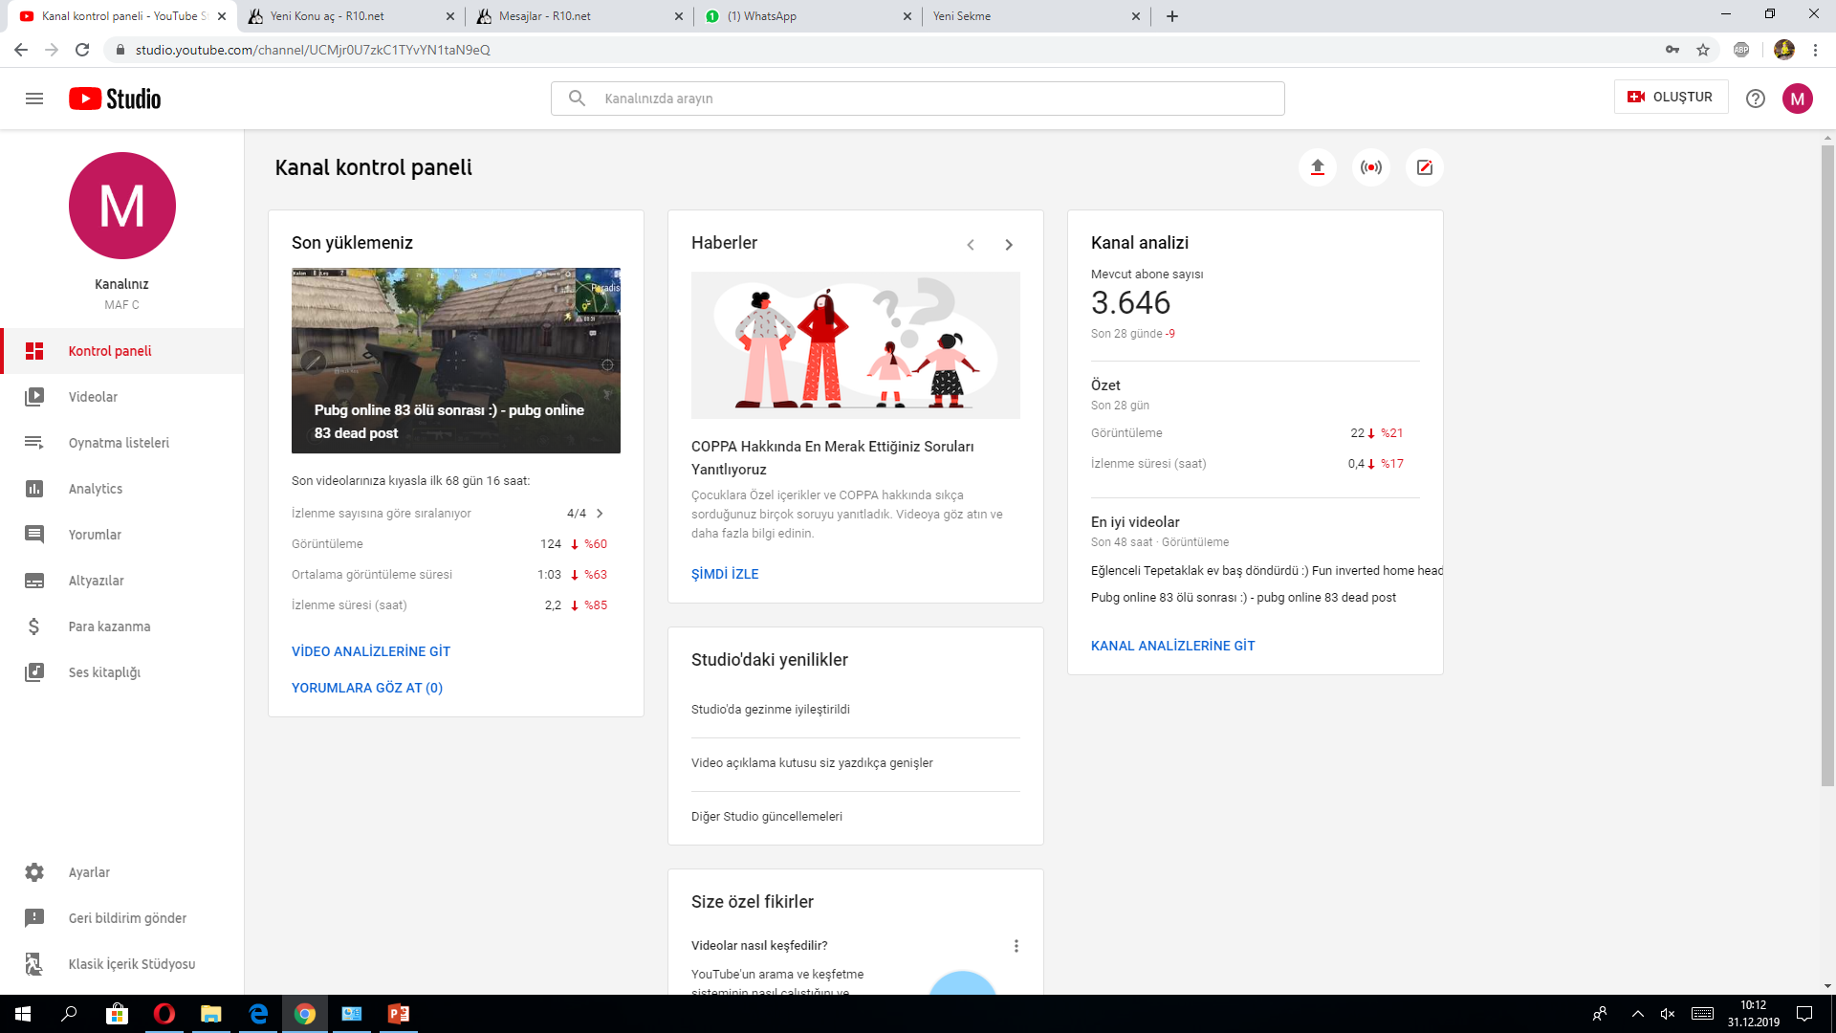Open 'Diğer Studio güncellemeleri' link

(767, 816)
